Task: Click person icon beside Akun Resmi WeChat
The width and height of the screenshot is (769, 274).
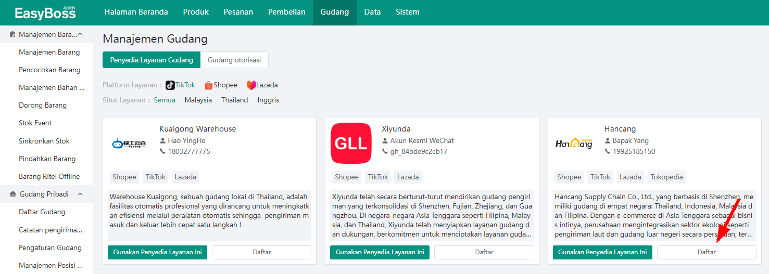Action: (385, 140)
